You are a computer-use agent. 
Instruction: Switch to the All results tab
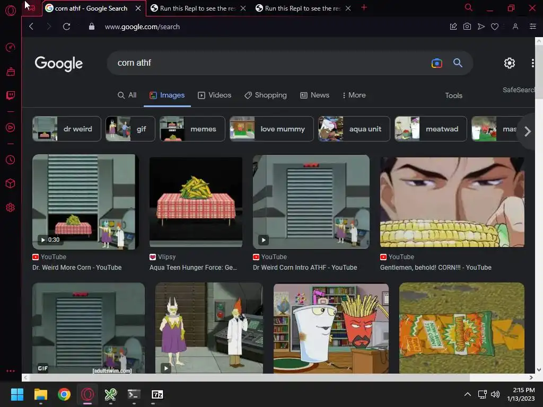[x=127, y=95]
